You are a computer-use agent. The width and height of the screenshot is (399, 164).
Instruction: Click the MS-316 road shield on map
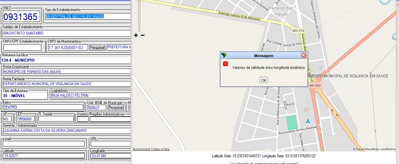[x=298, y=31]
